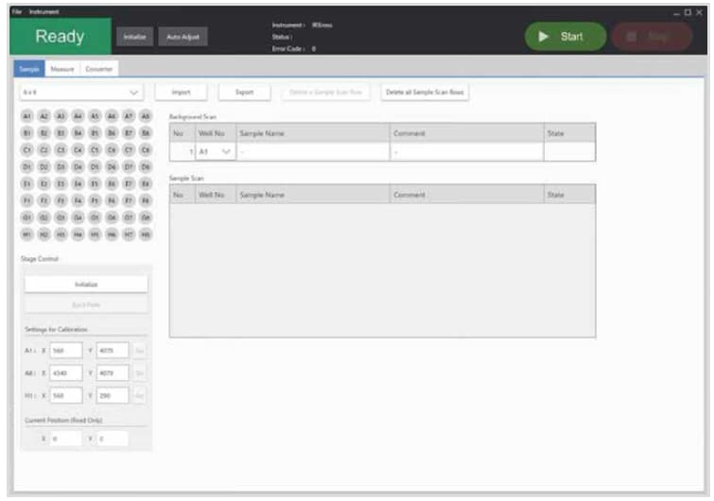Click Initialize in the top header bar
The height and width of the screenshot is (501, 714).
[135, 37]
